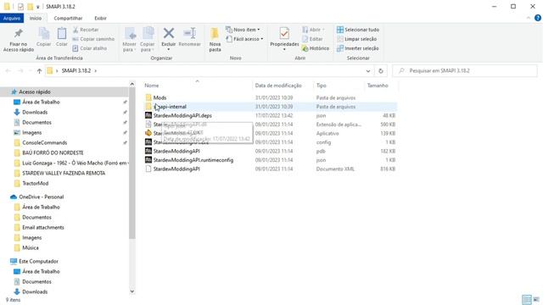543x305 pixels.
Task: Click the navigation pane scrollbar thumb
Action: [132, 164]
